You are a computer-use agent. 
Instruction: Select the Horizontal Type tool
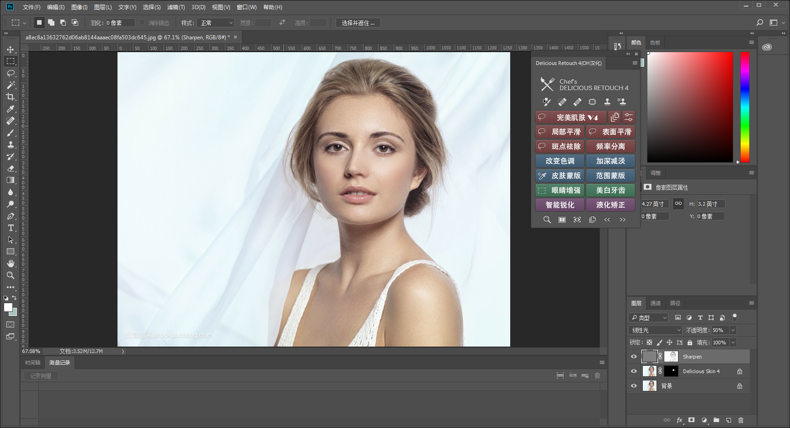point(10,228)
